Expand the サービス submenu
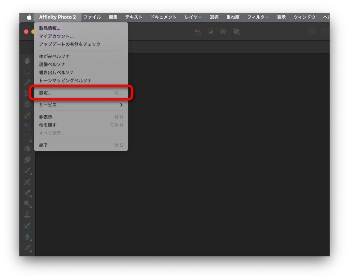Image resolution: width=349 pixels, height=280 pixels. point(81,105)
